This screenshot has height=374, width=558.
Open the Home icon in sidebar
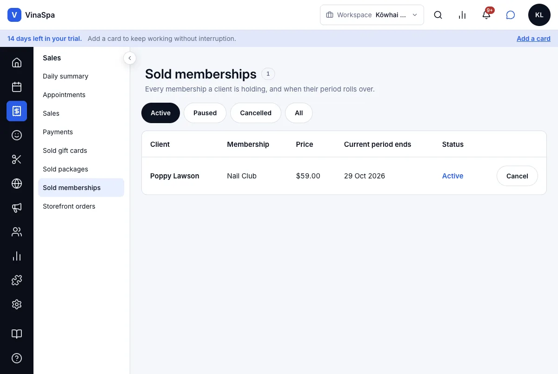coord(17,63)
